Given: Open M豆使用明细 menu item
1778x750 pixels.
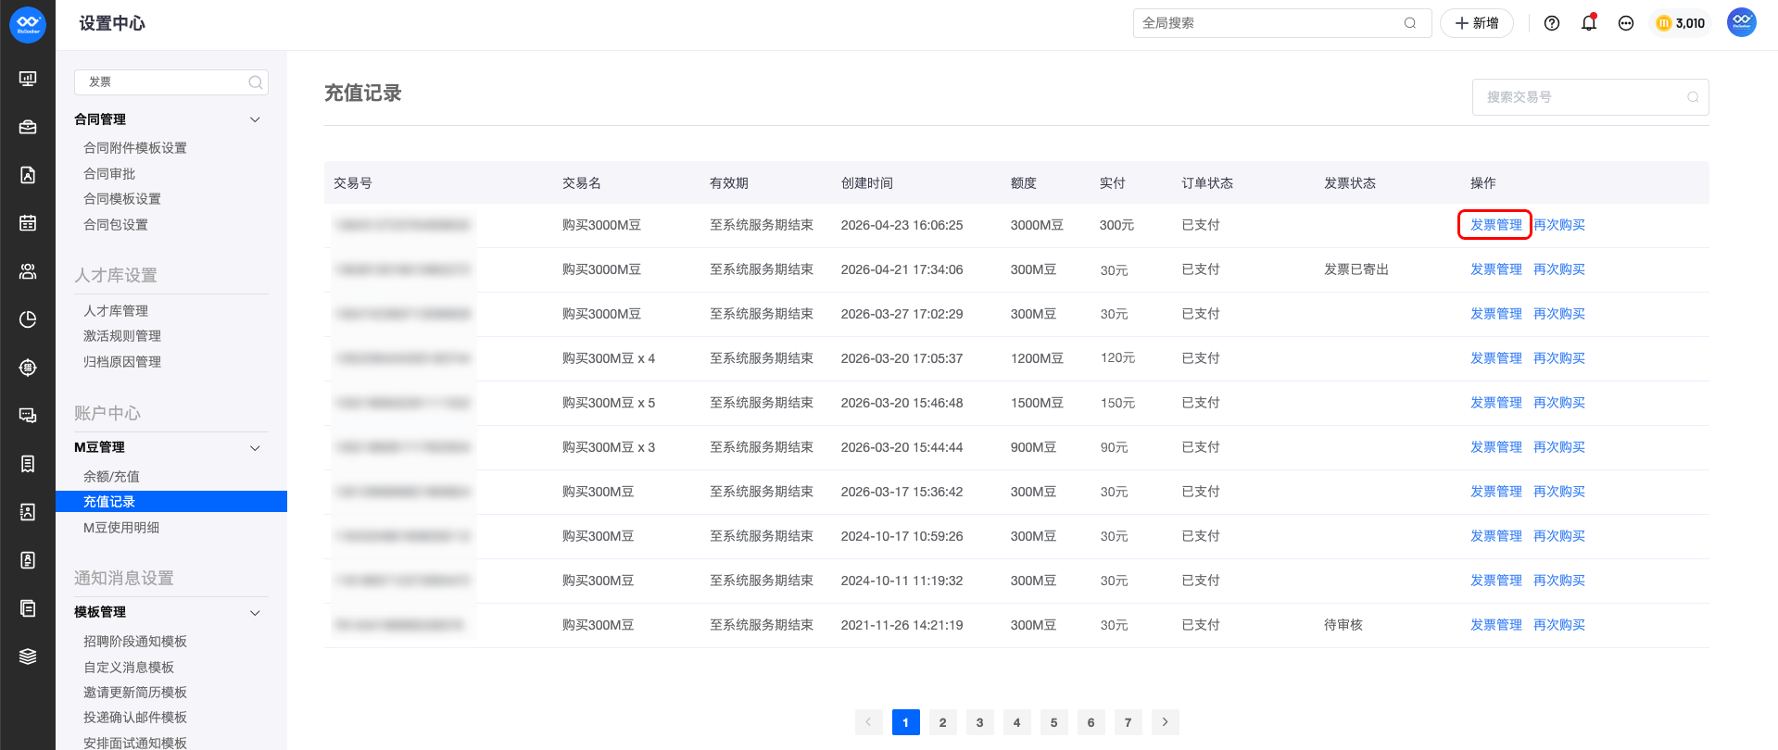Looking at the screenshot, I should (121, 528).
